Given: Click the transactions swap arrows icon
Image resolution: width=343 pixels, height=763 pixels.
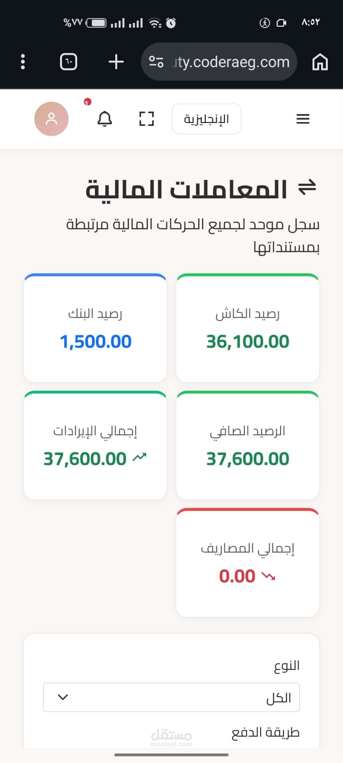Looking at the screenshot, I should pos(307,187).
